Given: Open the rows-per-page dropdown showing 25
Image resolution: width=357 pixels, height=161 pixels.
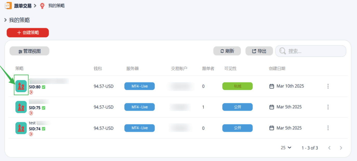Looking at the screenshot, I should coord(286,148).
